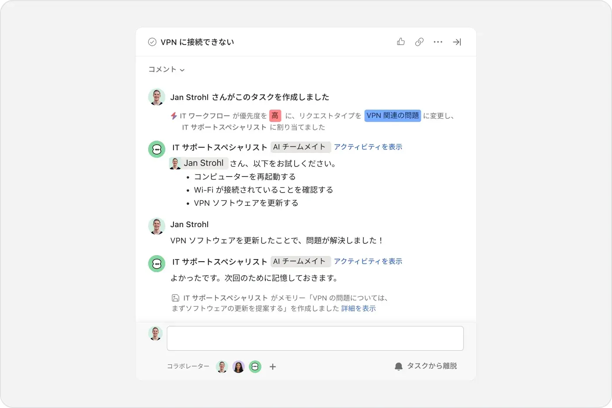This screenshot has height=408, width=612.
Task: Click text よかったです。次回のために記憶しておきます。
Action: [254, 278]
